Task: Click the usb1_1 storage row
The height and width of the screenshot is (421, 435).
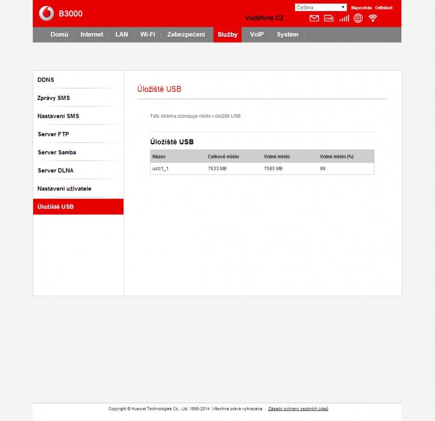Action: [x=262, y=168]
